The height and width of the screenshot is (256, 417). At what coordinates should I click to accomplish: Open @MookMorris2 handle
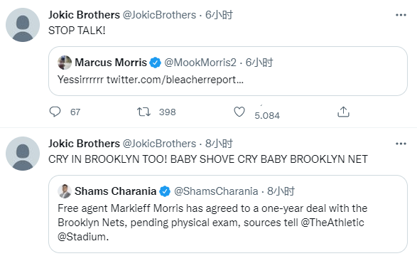click(200, 63)
